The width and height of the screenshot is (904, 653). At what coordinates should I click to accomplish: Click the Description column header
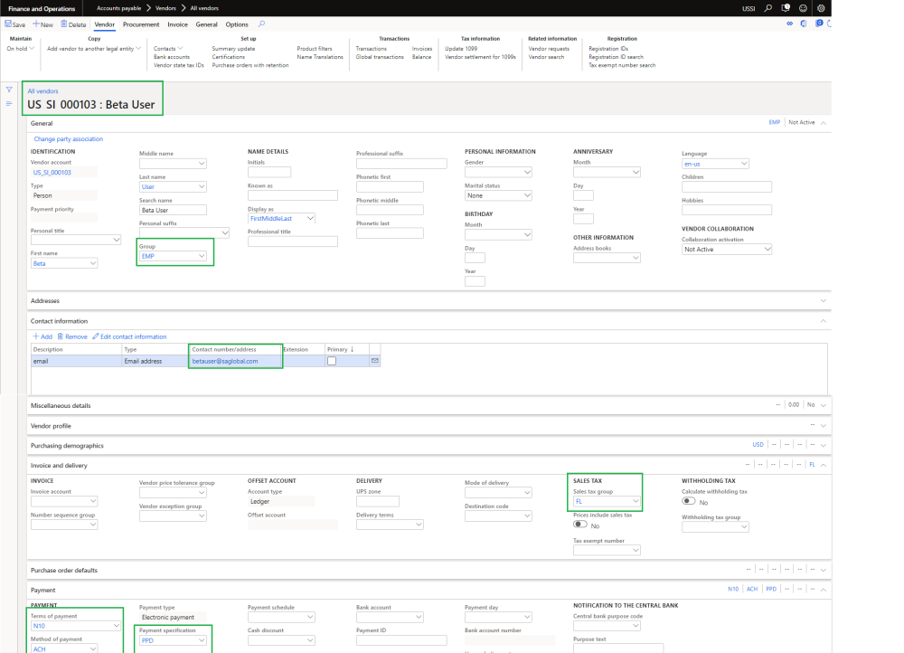(48, 350)
